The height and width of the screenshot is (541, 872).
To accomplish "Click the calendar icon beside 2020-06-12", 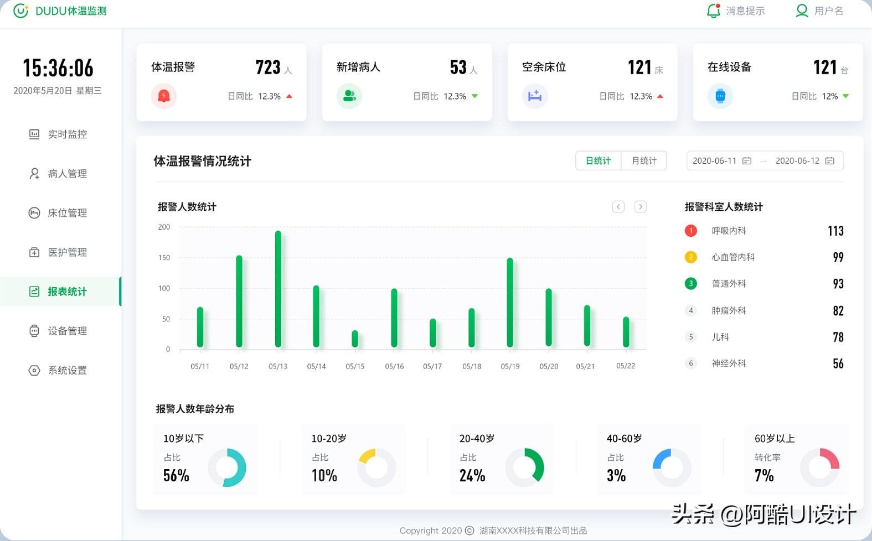I will coord(830,161).
